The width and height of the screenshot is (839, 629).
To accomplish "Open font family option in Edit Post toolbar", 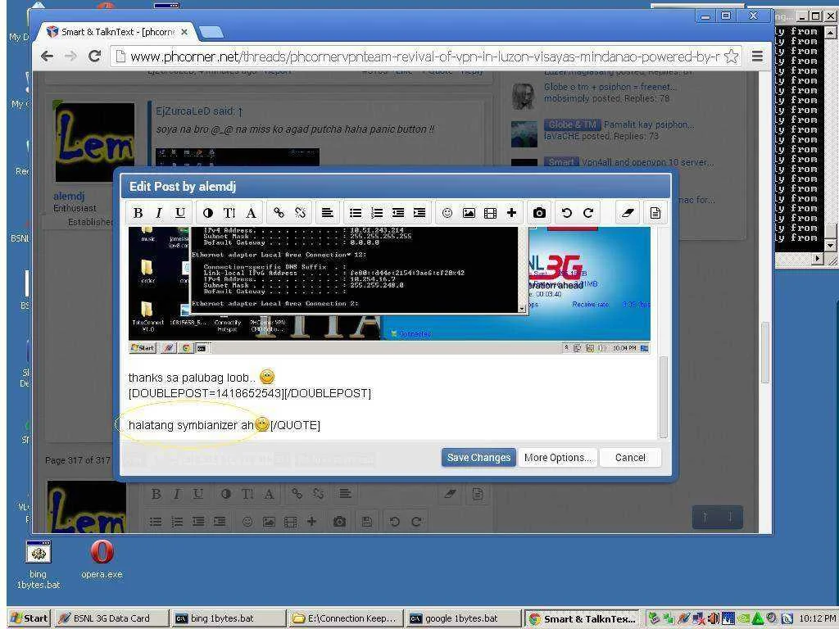I will tap(251, 213).
